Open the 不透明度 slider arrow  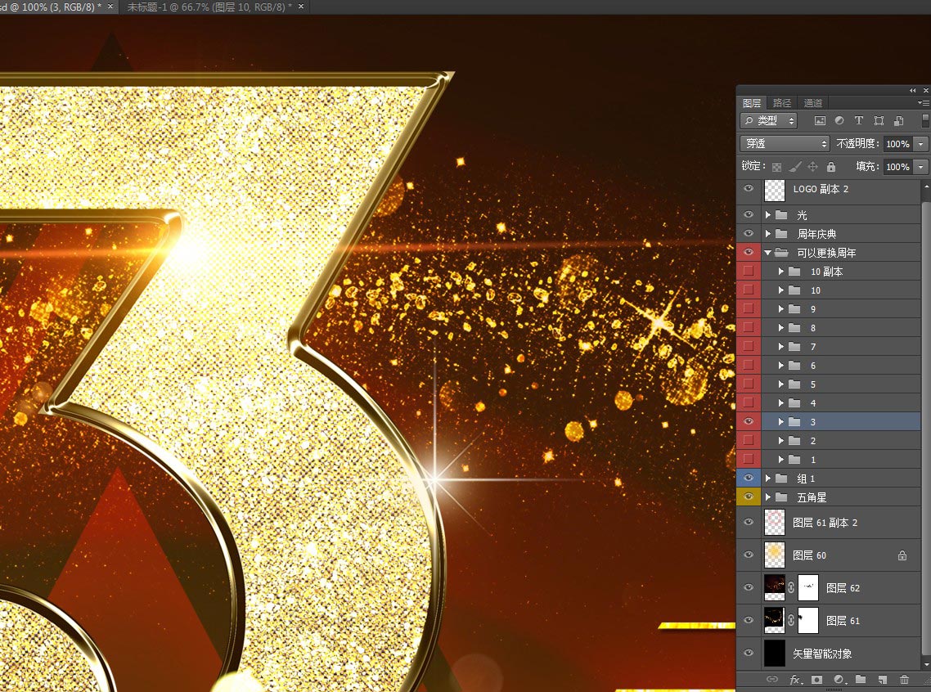(x=921, y=144)
